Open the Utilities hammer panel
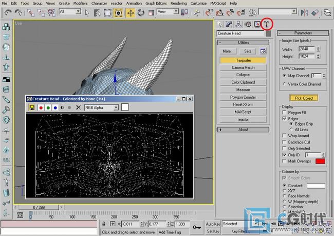The width and height of the screenshot is (334, 236). click(x=267, y=24)
